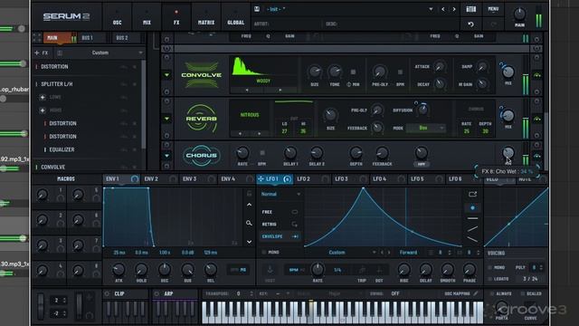Click the LFO 1 drag-assign cross icon
579x326 pixels.
[261, 179]
